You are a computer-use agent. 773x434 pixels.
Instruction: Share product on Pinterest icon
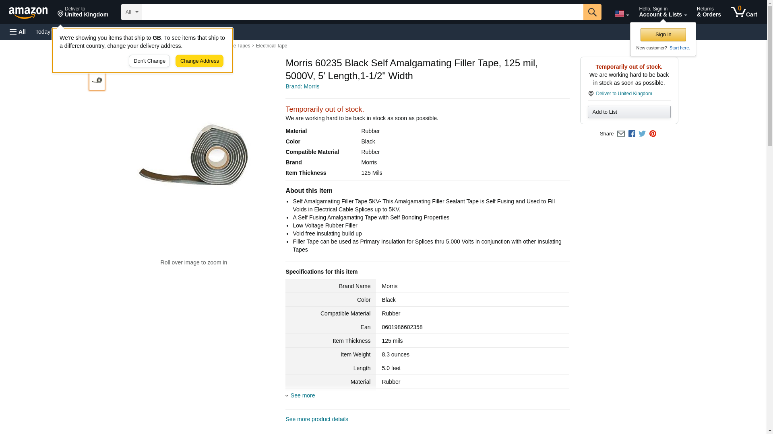[x=653, y=134]
